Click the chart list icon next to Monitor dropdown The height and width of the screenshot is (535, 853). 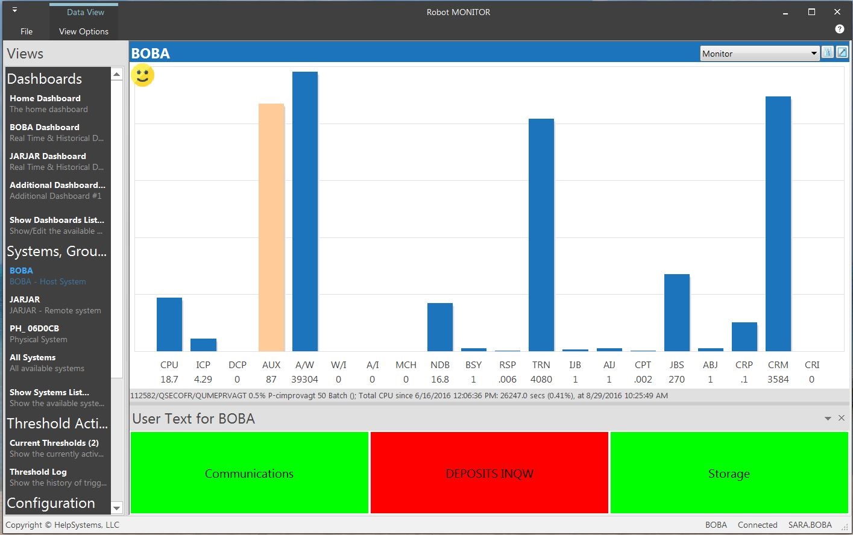tap(828, 52)
